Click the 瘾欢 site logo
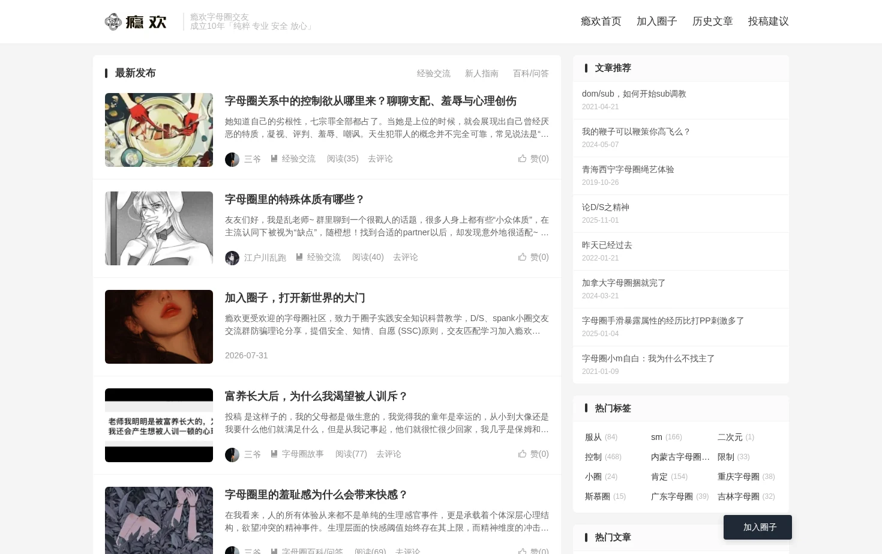Viewport: 882px width, 554px height. [136, 22]
